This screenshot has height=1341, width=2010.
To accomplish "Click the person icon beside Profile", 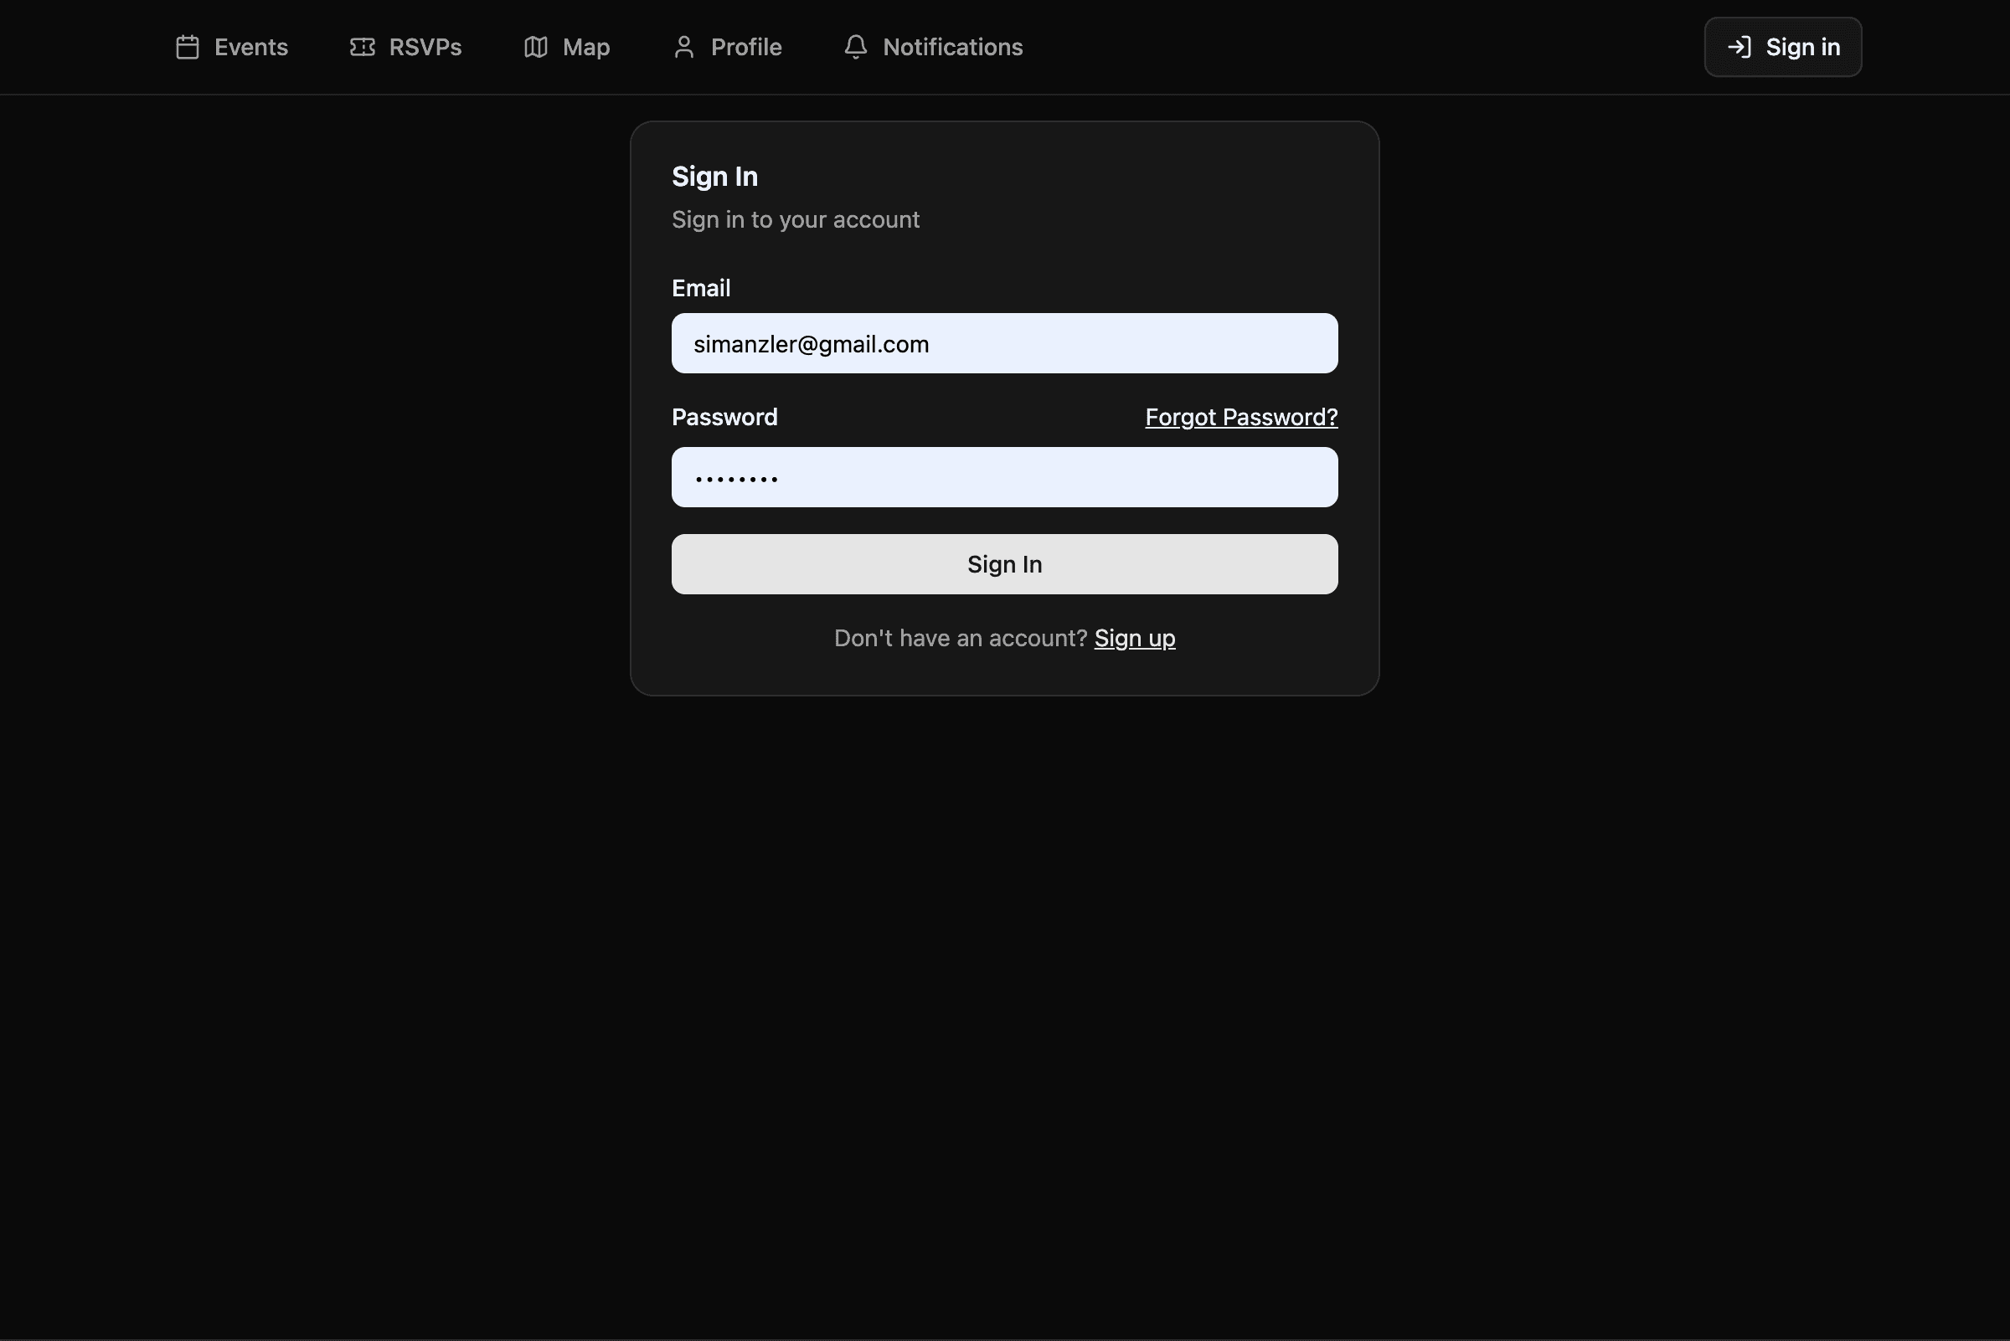I will (x=683, y=47).
